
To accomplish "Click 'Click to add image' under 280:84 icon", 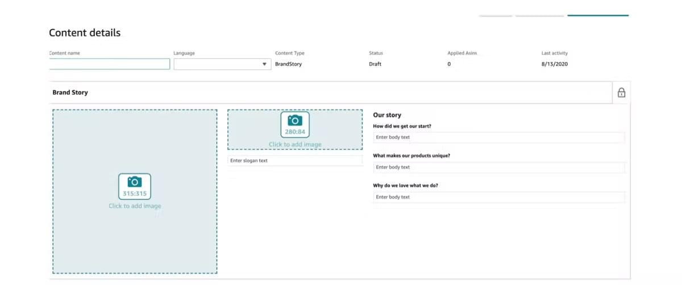I will click(295, 145).
